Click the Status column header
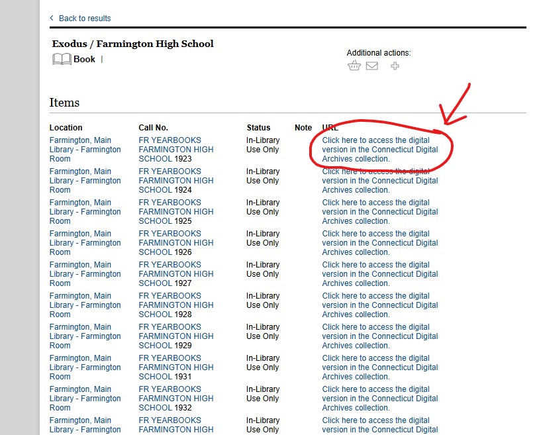 tap(258, 128)
